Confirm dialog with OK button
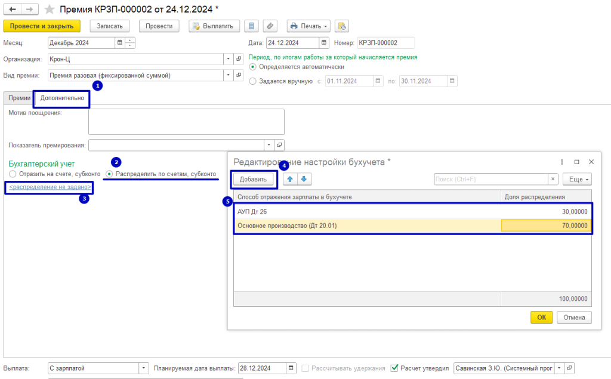Viewport: 611px width, 379px height. [x=542, y=318]
